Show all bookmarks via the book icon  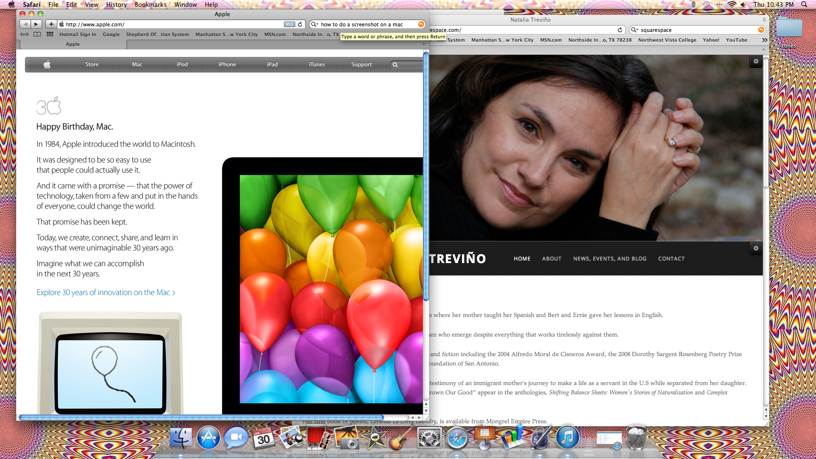[x=37, y=34]
